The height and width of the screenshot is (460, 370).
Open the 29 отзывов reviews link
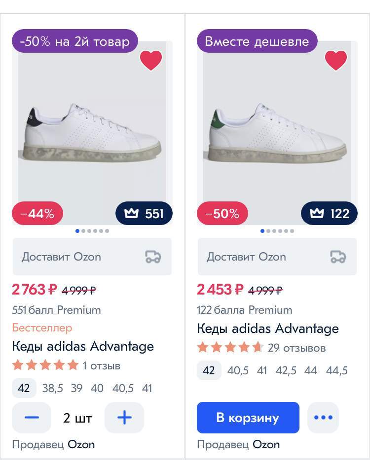coord(296,348)
